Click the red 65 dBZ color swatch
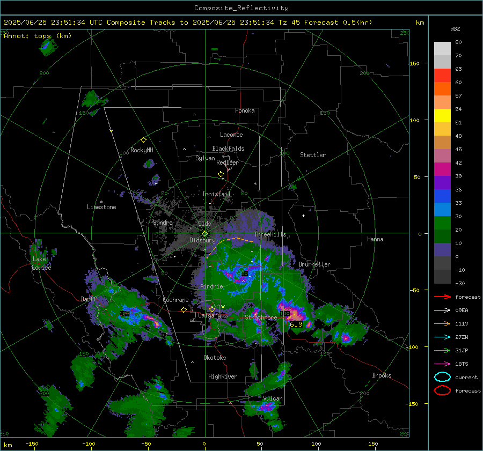The image size is (483, 451). click(442, 75)
